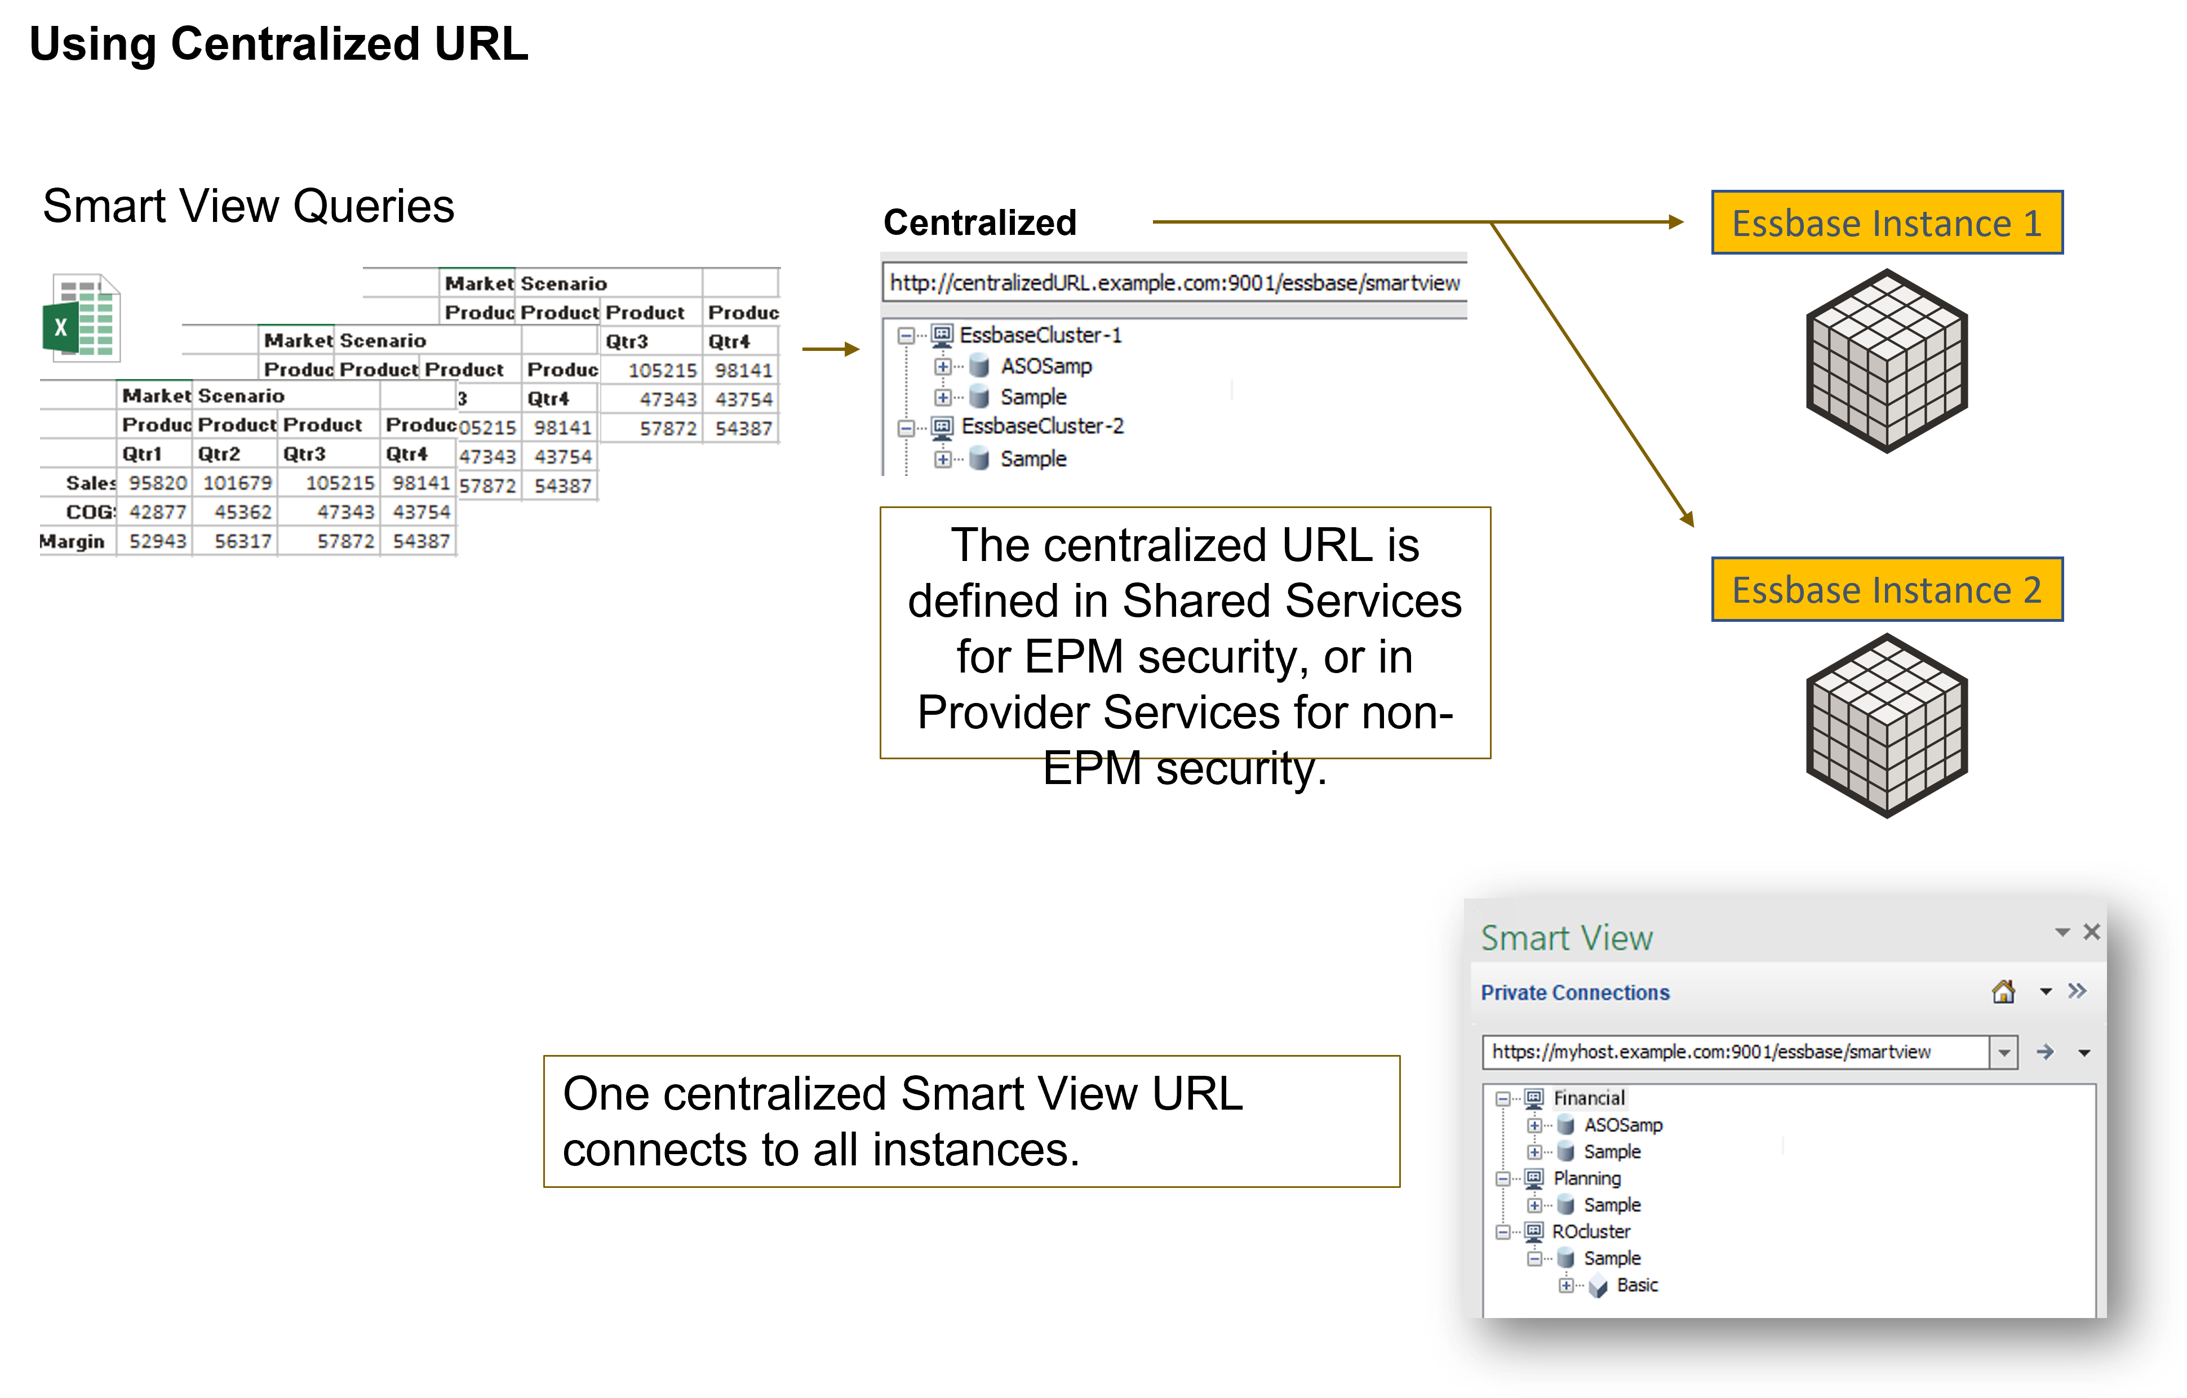Image resolution: width=2187 pixels, height=1398 pixels.
Task: Expand the Basic cube node
Action: 1566,1285
